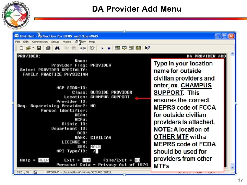Minimize the Reflection window
Viewport: 247px width, 185px height.
coord(217,36)
